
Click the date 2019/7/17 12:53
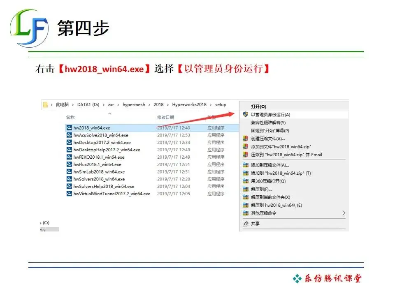(x=174, y=135)
